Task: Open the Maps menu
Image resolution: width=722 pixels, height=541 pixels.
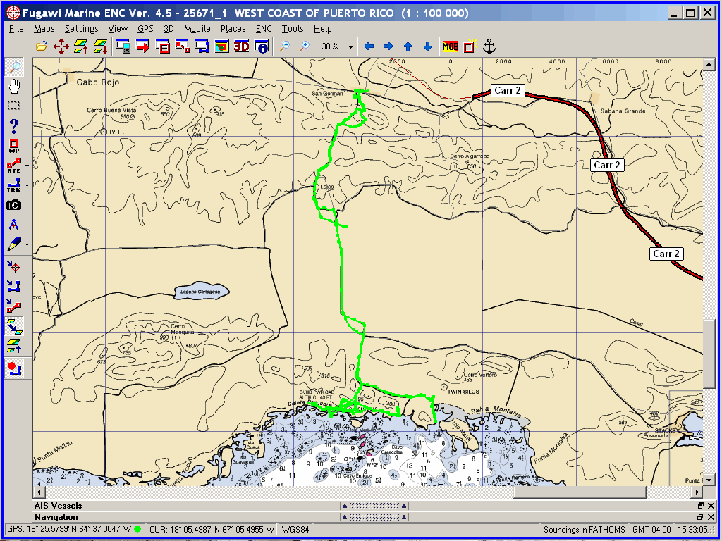Action: pyautogui.click(x=44, y=28)
